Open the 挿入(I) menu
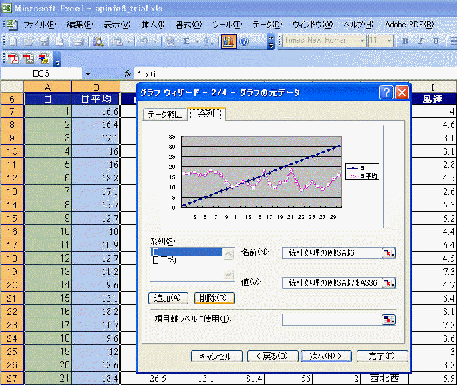This screenshot has height=385, width=457. (152, 25)
